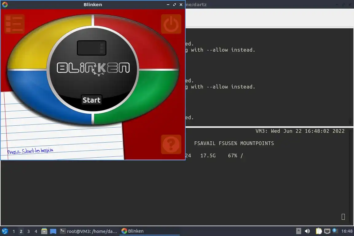Click the 16:48 taskbar clock
This screenshot has width=354, height=236.
tap(347, 231)
